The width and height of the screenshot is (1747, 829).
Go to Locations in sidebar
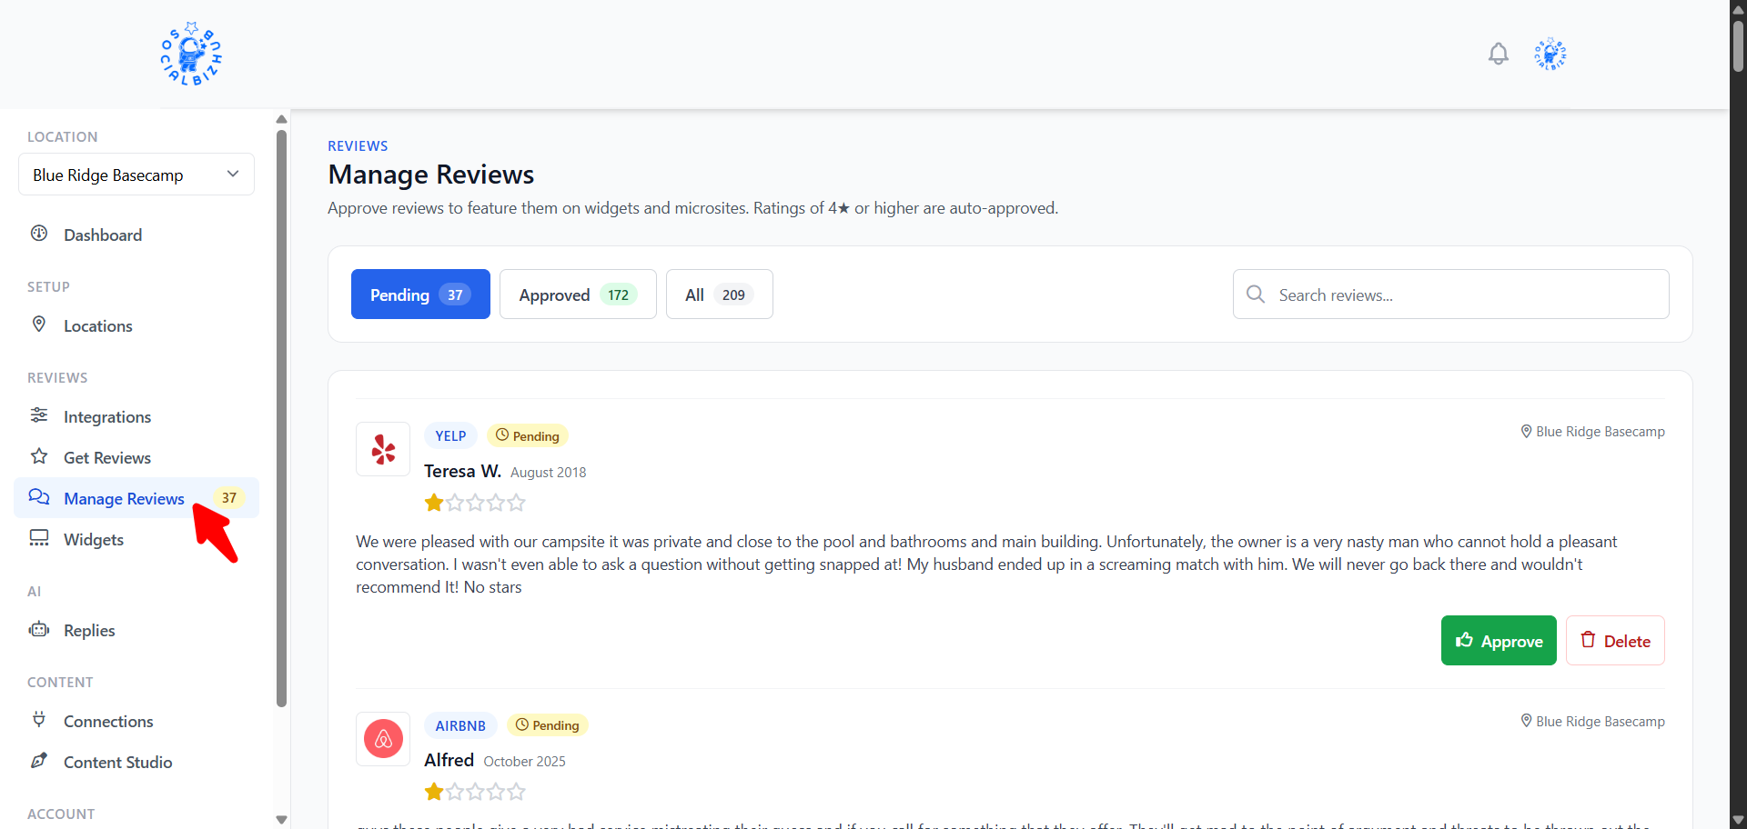136,325
